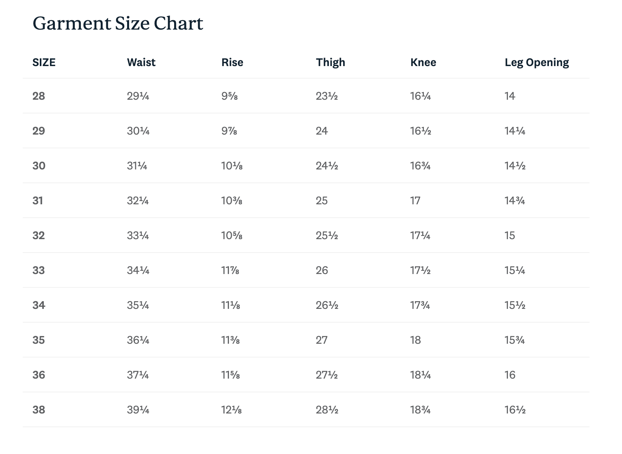Viewport: 622px width, 454px height.
Task: Click size 31 row label
Action: (38, 201)
